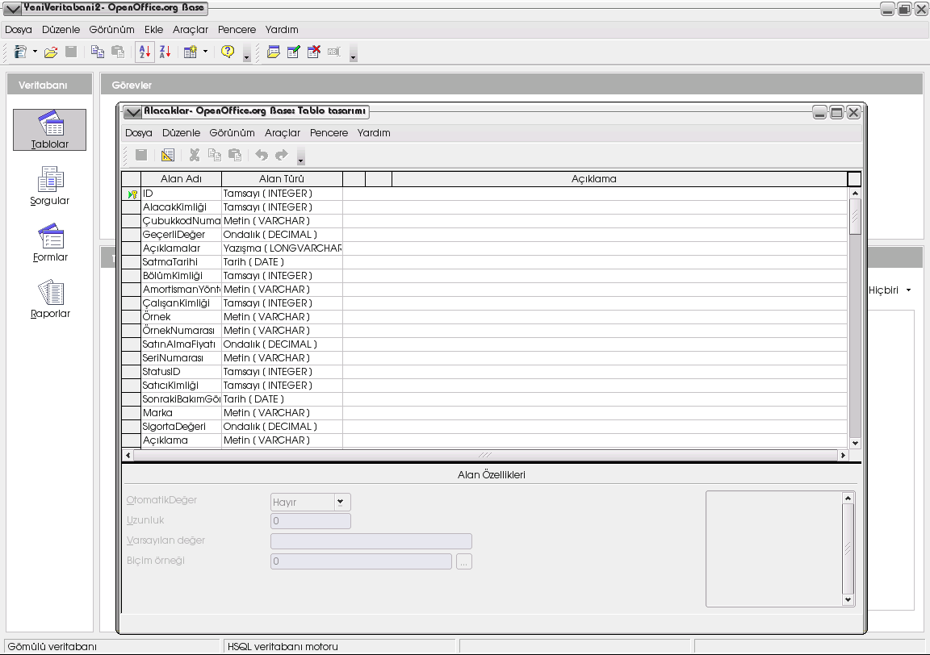The width and height of the screenshot is (930, 655).
Task: Open the Düzenle menu in Tablo tasarımı window
Action: pos(181,133)
